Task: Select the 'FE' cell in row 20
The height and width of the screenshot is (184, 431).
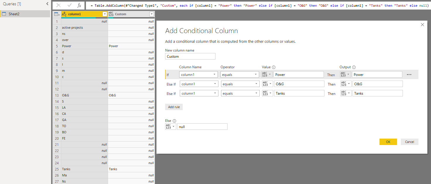Action: click(x=84, y=138)
